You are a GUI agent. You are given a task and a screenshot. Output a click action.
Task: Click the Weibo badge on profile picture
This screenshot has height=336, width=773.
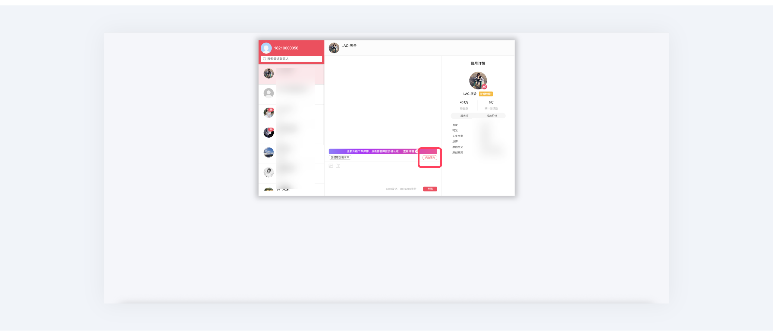[x=484, y=87]
